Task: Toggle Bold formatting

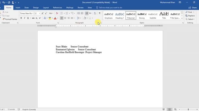Action: (21, 18)
